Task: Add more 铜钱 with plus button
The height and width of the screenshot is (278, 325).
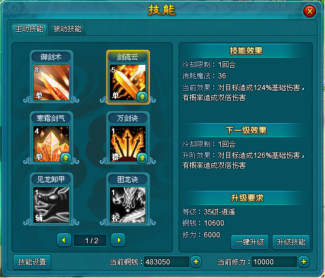Action: click(196, 262)
